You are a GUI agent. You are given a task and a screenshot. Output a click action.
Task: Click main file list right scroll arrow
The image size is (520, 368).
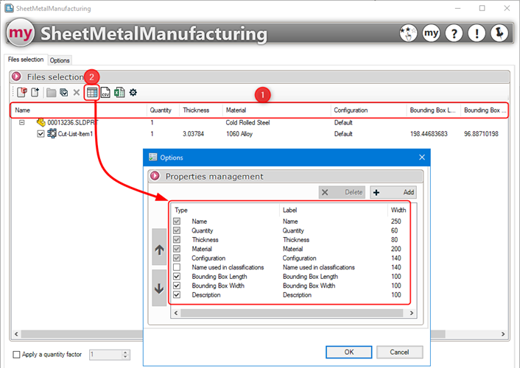503,334
